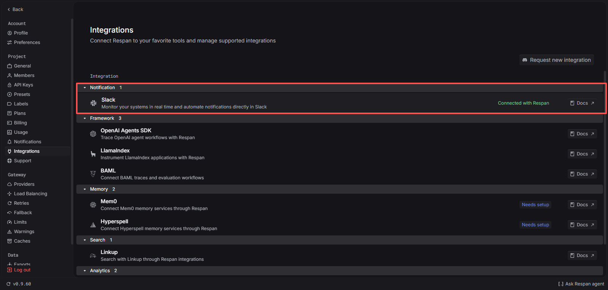608x290 pixels.
Task: Click the Hyperspell integration icon
Action: pyautogui.click(x=93, y=224)
